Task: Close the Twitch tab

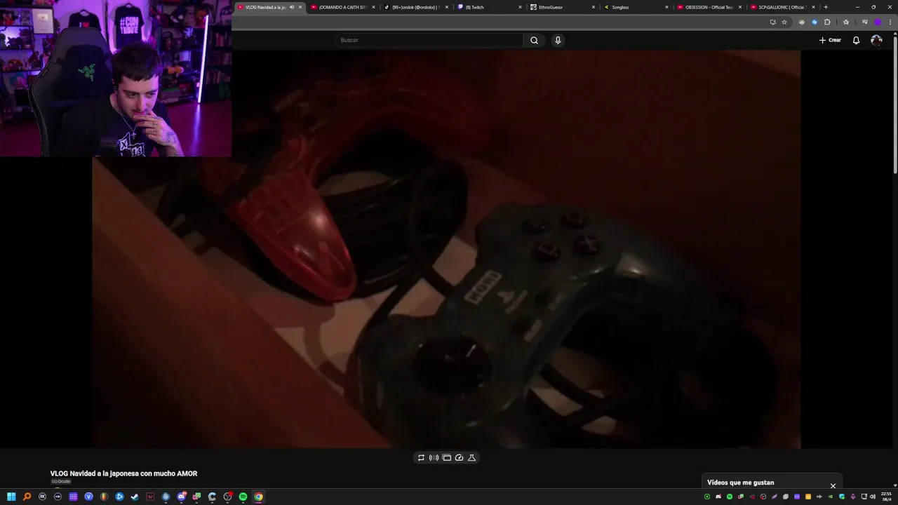Action: click(520, 7)
